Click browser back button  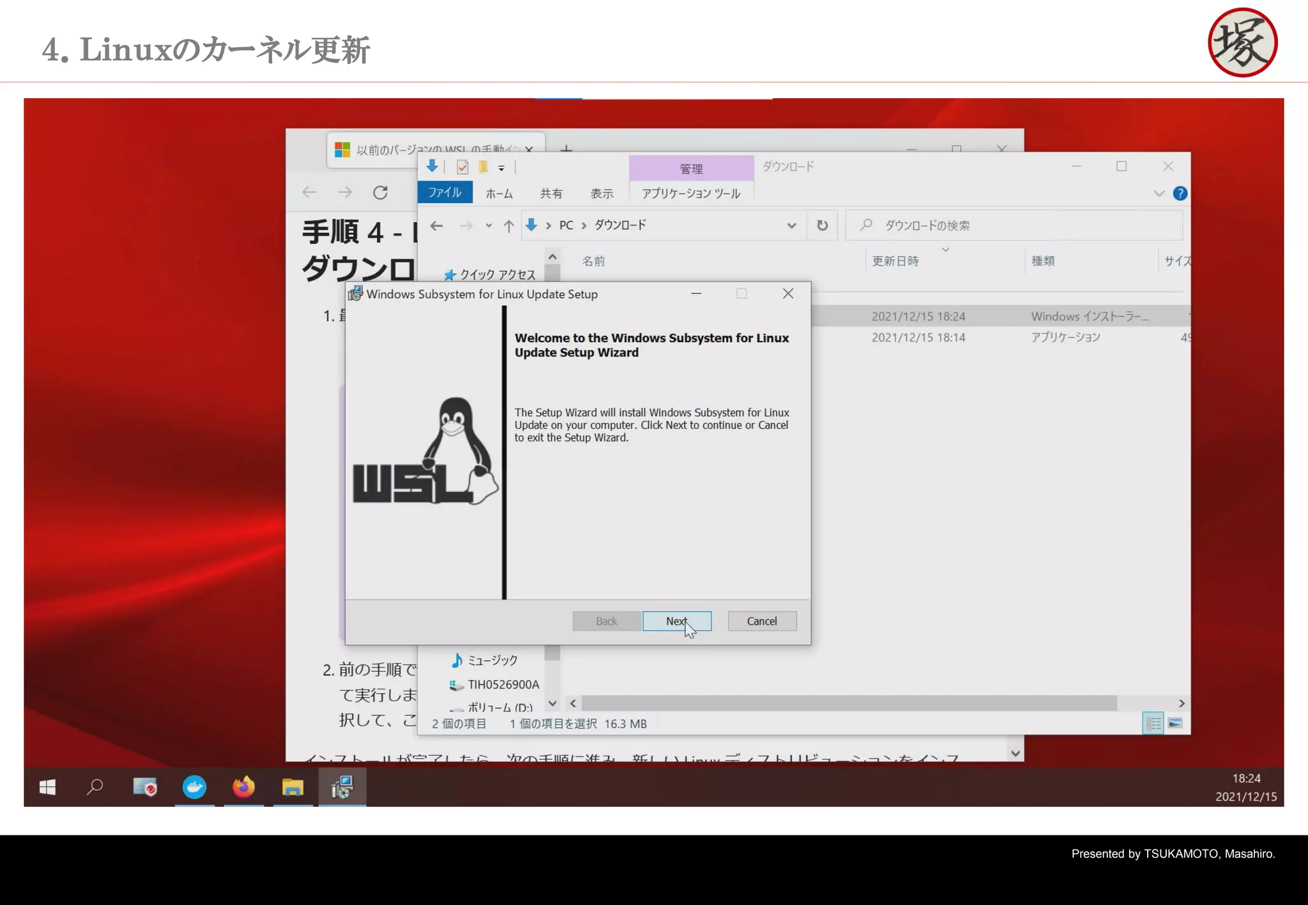pyautogui.click(x=310, y=192)
